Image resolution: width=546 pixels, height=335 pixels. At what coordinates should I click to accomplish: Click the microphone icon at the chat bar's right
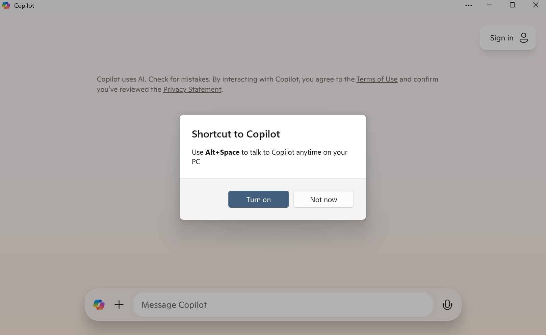tap(447, 305)
